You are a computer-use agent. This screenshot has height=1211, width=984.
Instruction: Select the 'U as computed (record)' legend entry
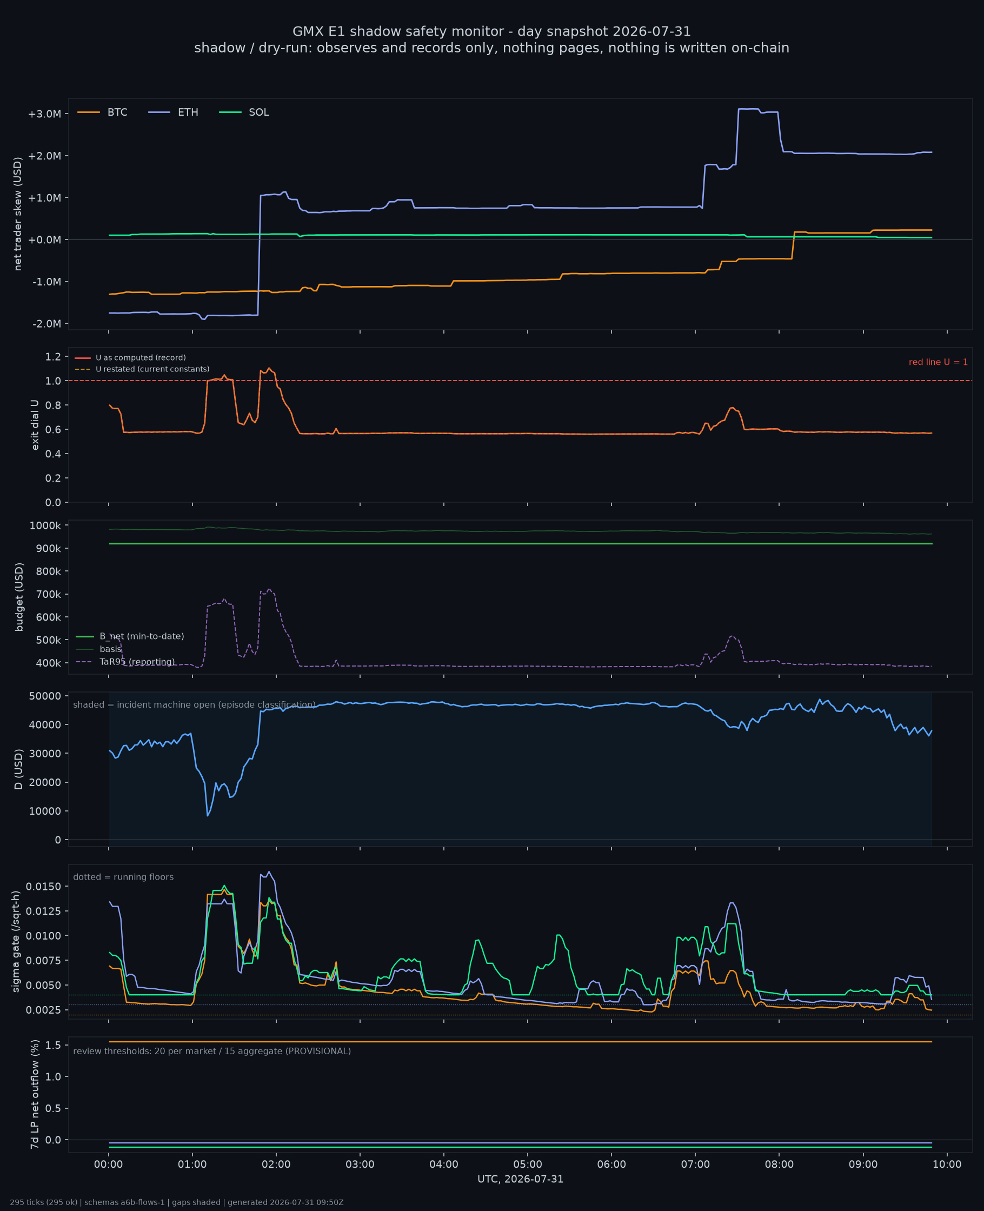tap(130, 357)
